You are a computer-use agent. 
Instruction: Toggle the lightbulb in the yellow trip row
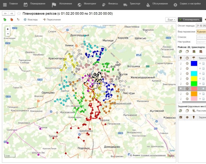[181, 79]
